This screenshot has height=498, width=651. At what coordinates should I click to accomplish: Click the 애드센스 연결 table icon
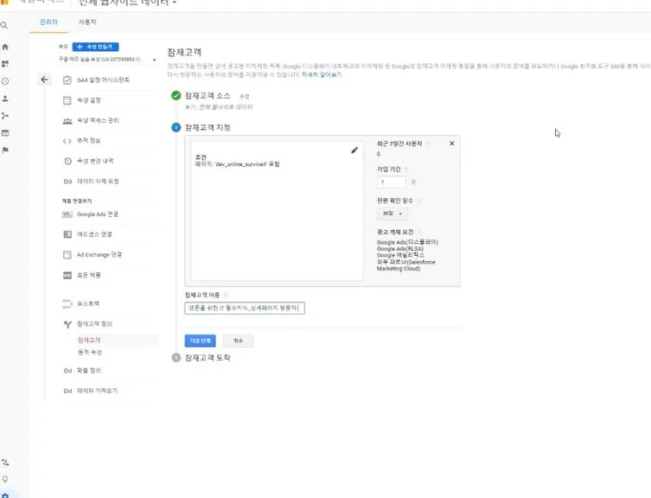[67, 234]
